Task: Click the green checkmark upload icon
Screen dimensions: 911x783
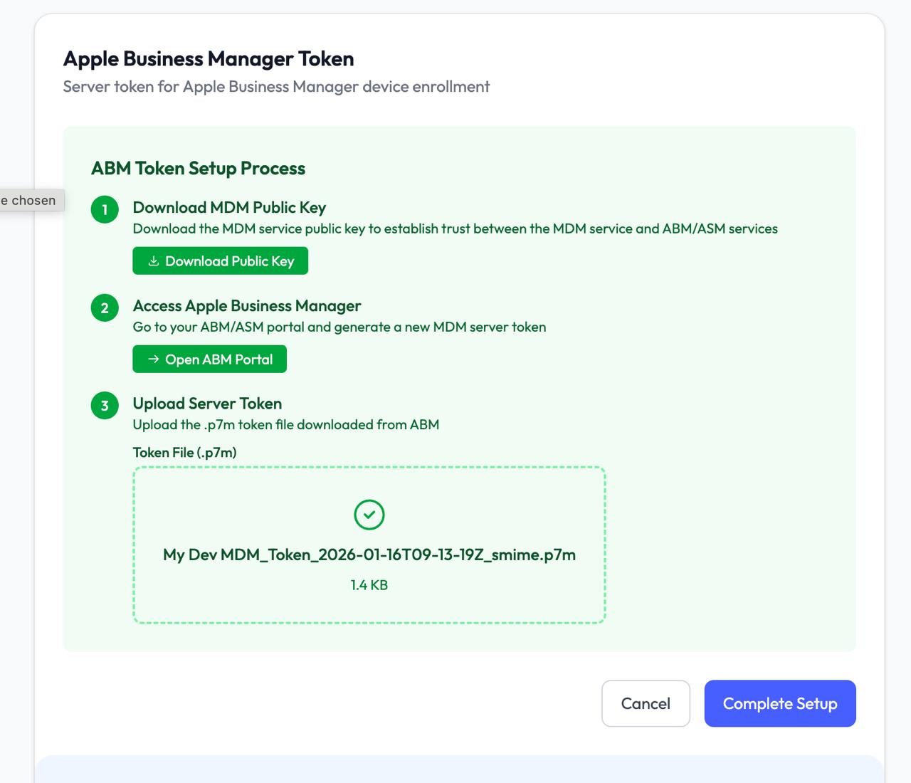Action: 369,515
